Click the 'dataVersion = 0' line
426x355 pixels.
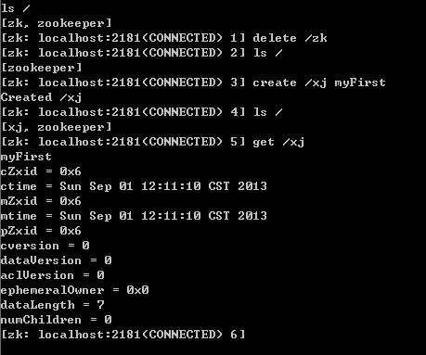click(x=56, y=260)
